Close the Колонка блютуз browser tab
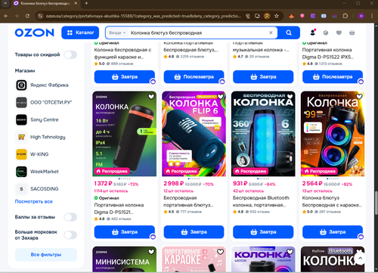The width and height of the screenshot is (378, 273). 76,3
